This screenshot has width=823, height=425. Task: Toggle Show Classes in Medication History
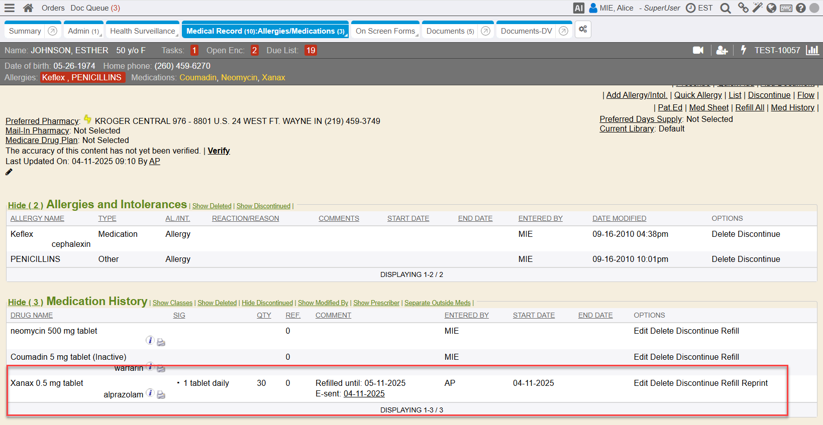[172, 303]
